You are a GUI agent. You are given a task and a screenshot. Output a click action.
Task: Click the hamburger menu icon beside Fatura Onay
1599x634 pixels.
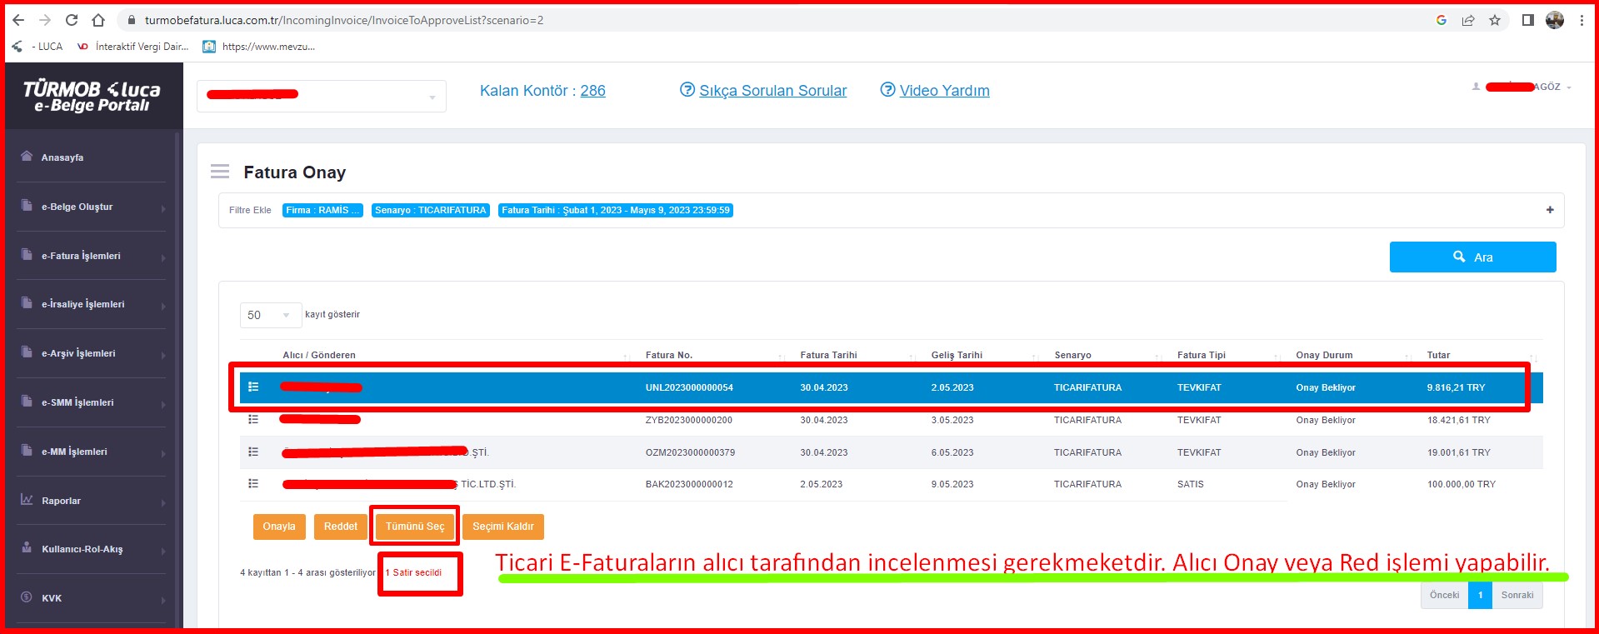click(x=220, y=172)
